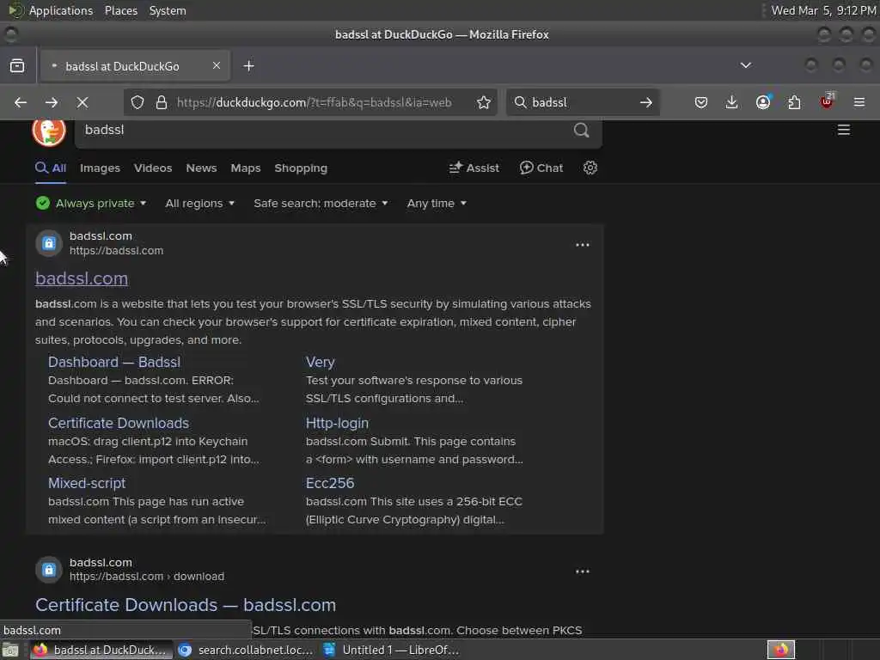The height and width of the screenshot is (660, 880).
Task: Click favicon of first badssl.com result
Action: [x=49, y=243]
